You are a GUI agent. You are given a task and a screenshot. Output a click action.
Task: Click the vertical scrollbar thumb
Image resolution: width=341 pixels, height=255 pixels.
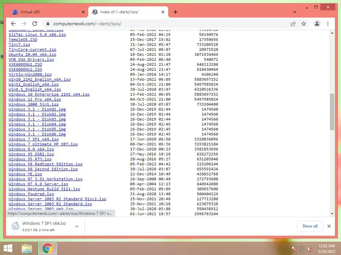point(332,112)
